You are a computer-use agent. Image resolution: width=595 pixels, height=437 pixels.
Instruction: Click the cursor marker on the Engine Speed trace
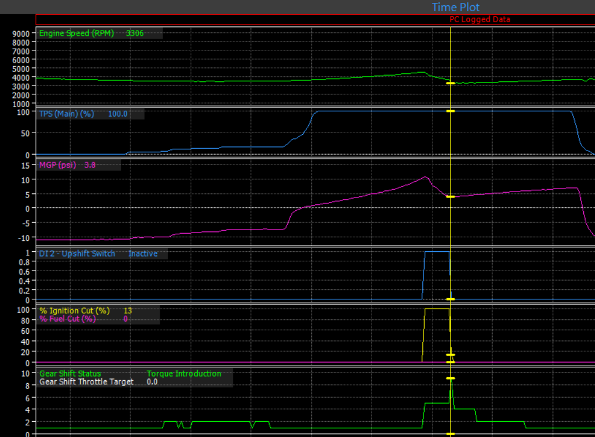coord(450,83)
